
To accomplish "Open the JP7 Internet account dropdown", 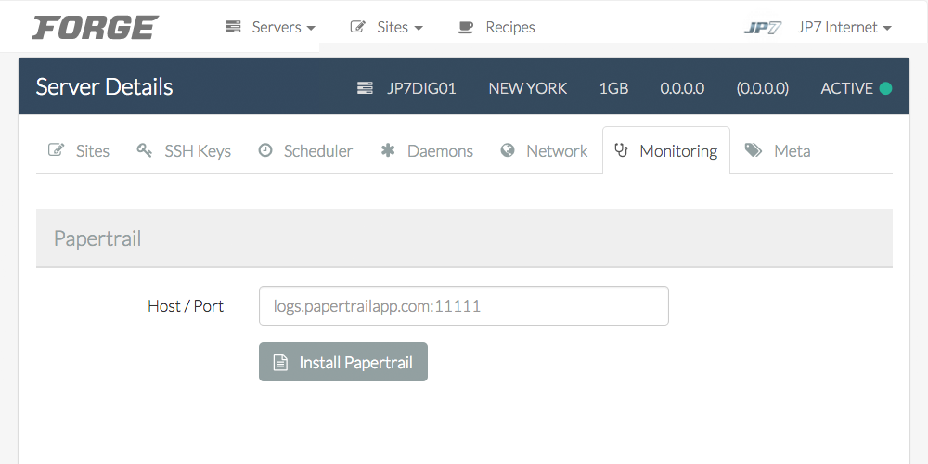I will tap(844, 27).
